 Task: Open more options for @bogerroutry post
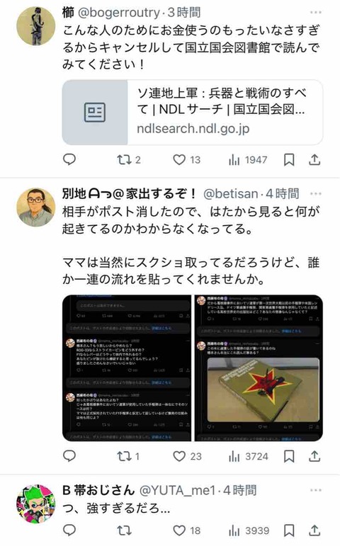(316, 12)
